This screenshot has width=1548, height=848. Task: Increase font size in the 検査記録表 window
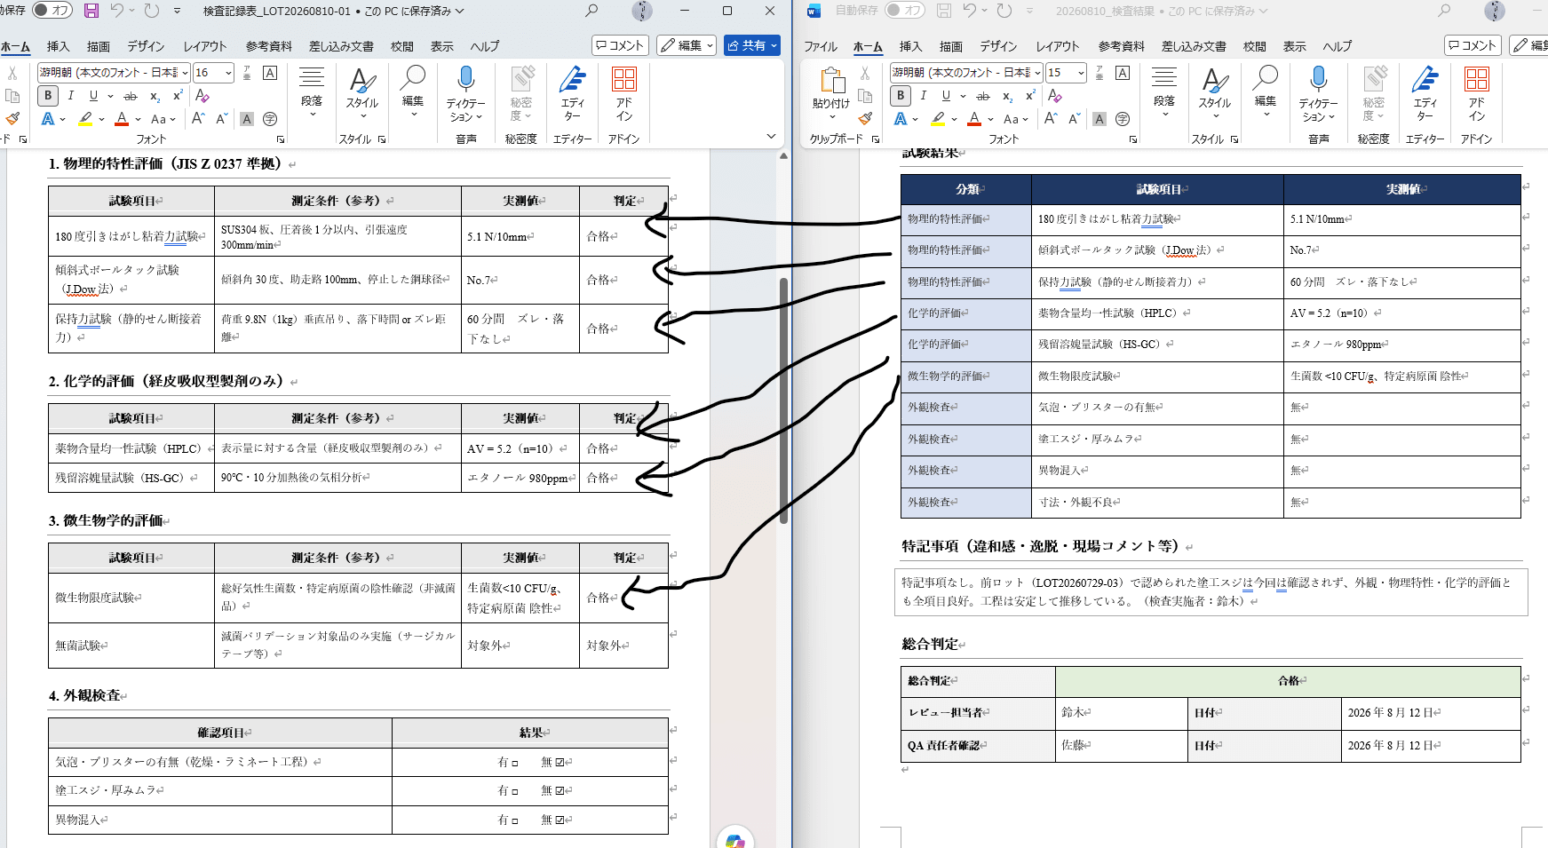pyautogui.click(x=198, y=119)
